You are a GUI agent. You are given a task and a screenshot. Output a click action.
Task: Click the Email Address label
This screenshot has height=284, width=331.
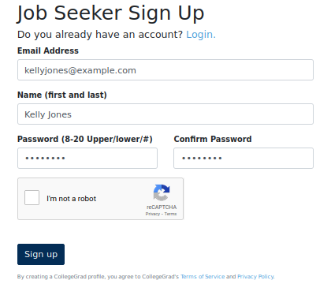[48, 50]
